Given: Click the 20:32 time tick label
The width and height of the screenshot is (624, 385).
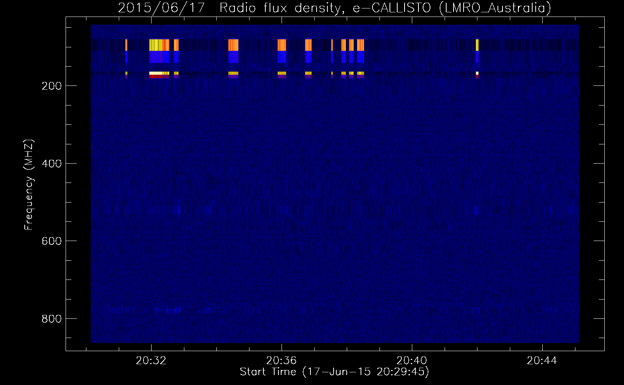Looking at the screenshot, I should click(151, 361).
